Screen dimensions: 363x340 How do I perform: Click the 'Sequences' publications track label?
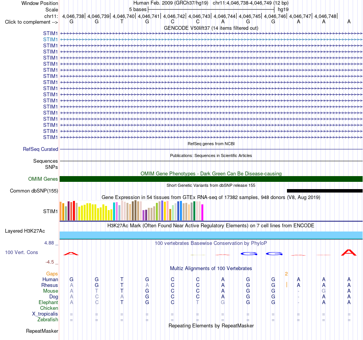(x=45, y=161)
